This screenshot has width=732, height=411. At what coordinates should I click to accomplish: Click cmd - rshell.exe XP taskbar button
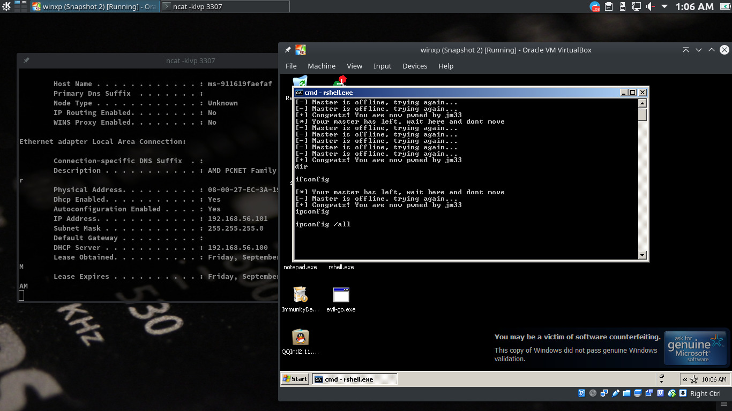click(x=355, y=379)
